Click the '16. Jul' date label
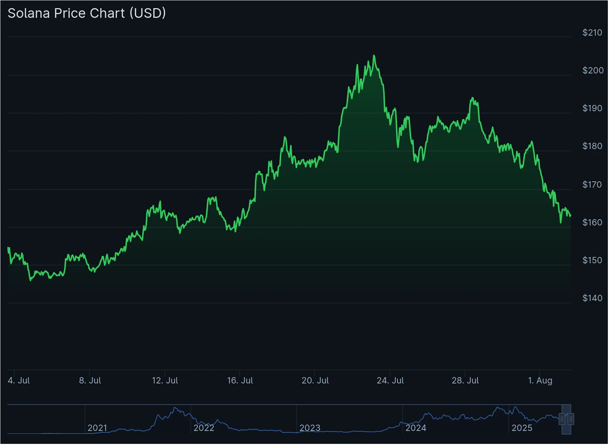Image resolution: width=609 pixels, height=445 pixels. (x=240, y=380)
